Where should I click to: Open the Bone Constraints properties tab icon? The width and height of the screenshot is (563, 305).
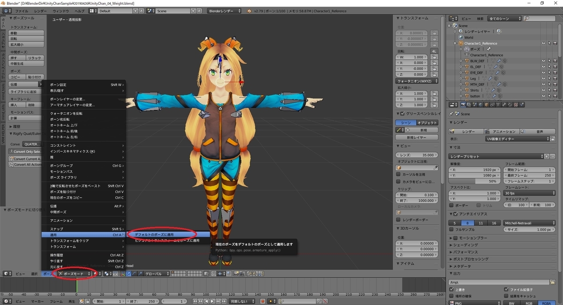510,105
